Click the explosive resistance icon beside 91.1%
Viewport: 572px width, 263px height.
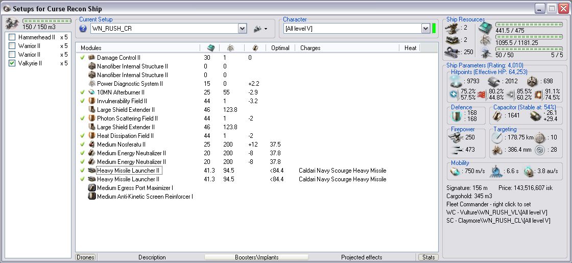[x=538, y=94]
